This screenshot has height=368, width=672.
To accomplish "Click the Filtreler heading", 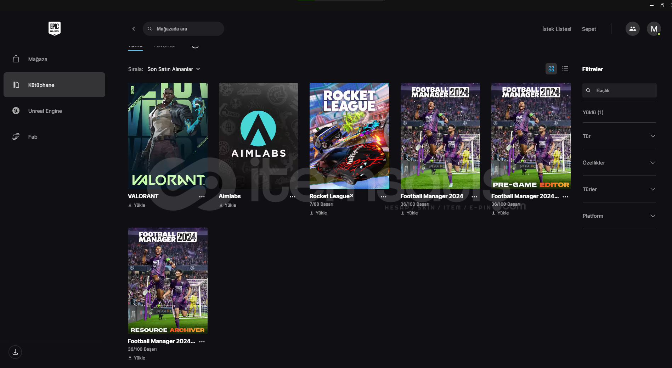I will point(592,69).
